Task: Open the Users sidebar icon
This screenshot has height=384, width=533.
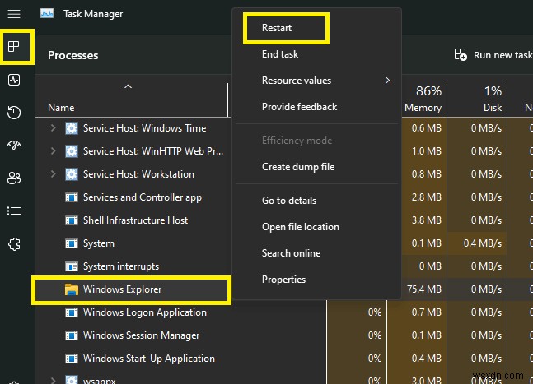Action: [14, 178]
